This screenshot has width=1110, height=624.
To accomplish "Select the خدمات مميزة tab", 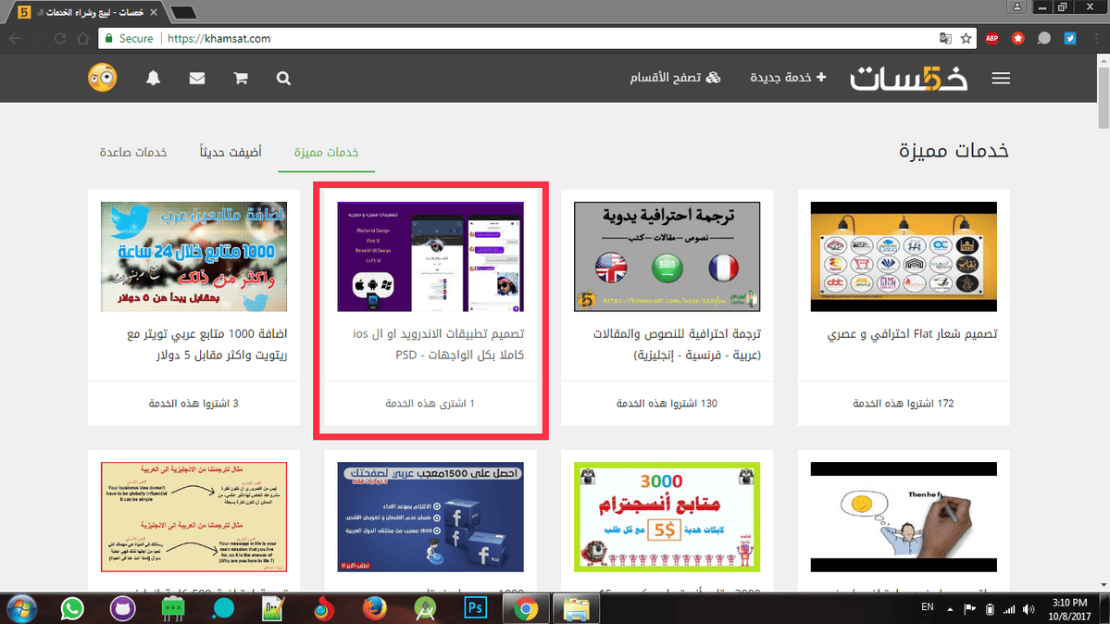I will 327,152.
